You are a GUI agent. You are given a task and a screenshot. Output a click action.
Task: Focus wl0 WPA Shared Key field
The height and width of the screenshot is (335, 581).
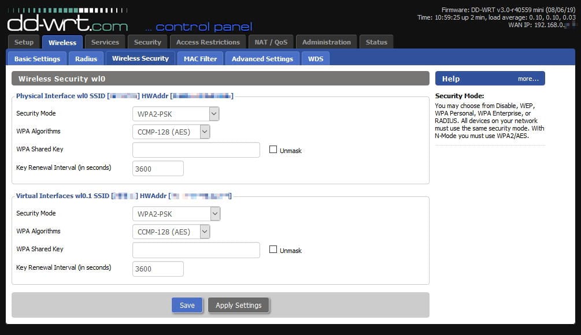tap(196, 150)
